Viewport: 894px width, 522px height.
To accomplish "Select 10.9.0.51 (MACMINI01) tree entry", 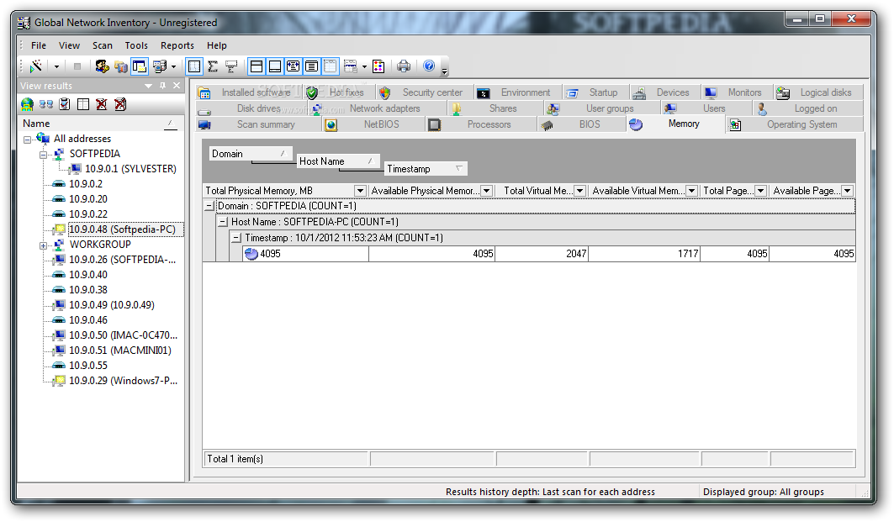I will tap(119, 351).
